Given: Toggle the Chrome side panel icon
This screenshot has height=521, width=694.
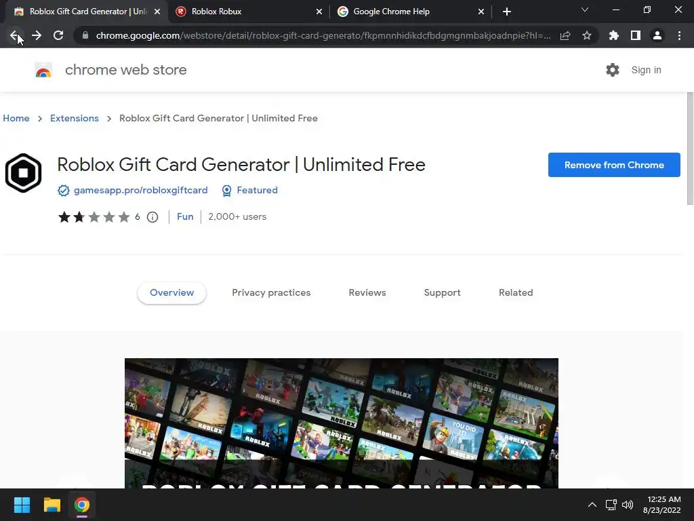Looking at the screenshot, I should point(636,35).
